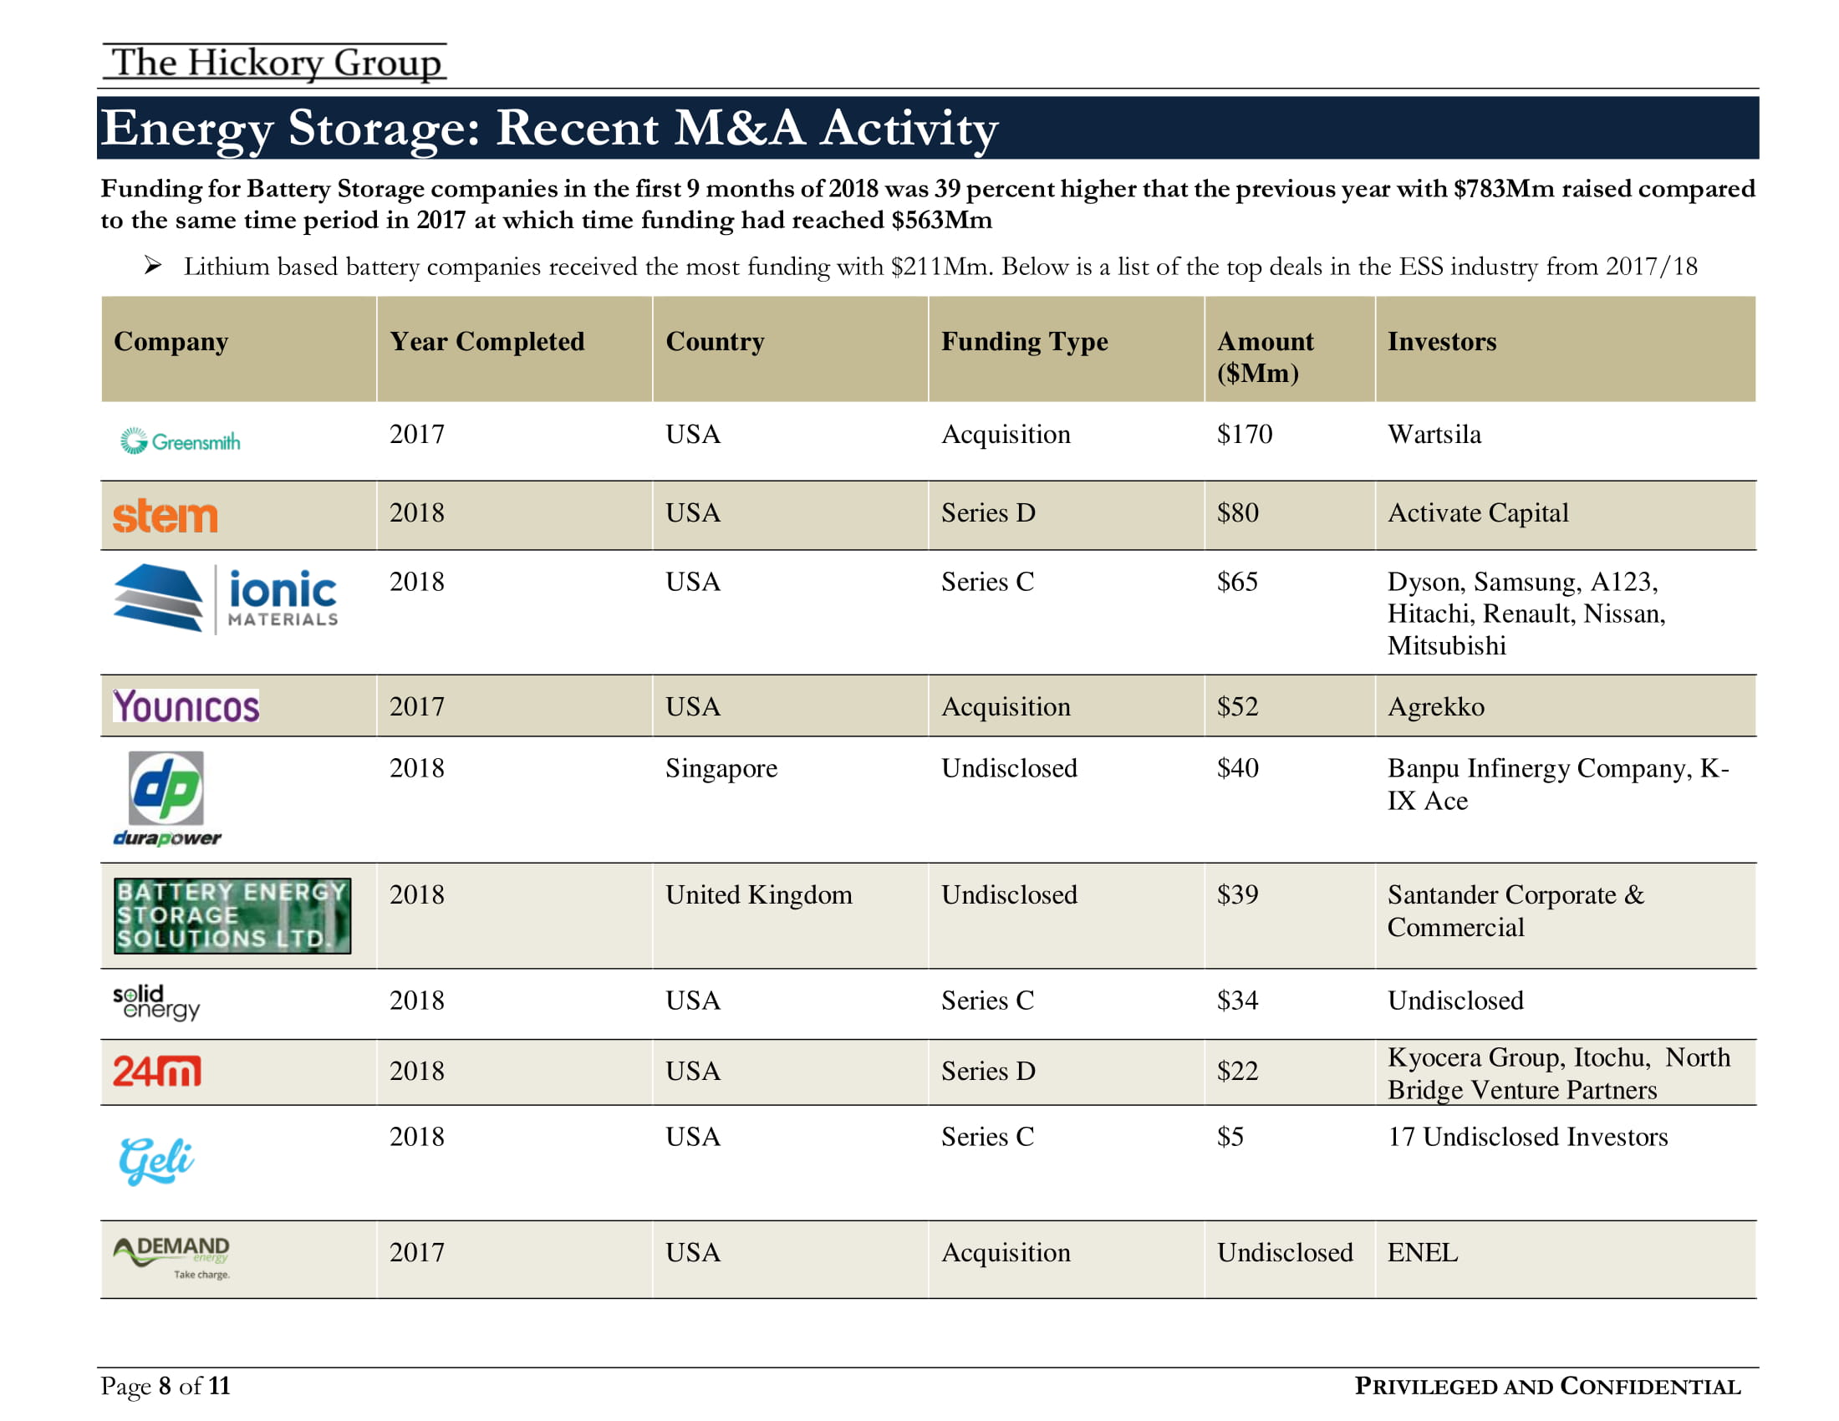Click Series C funding type in Geli row
This screenshot has width=1839, height=1421.
point(988,1138)
